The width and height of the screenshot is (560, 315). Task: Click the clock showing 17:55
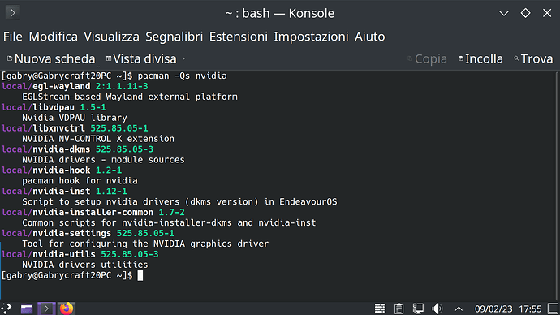click(530, 309)
